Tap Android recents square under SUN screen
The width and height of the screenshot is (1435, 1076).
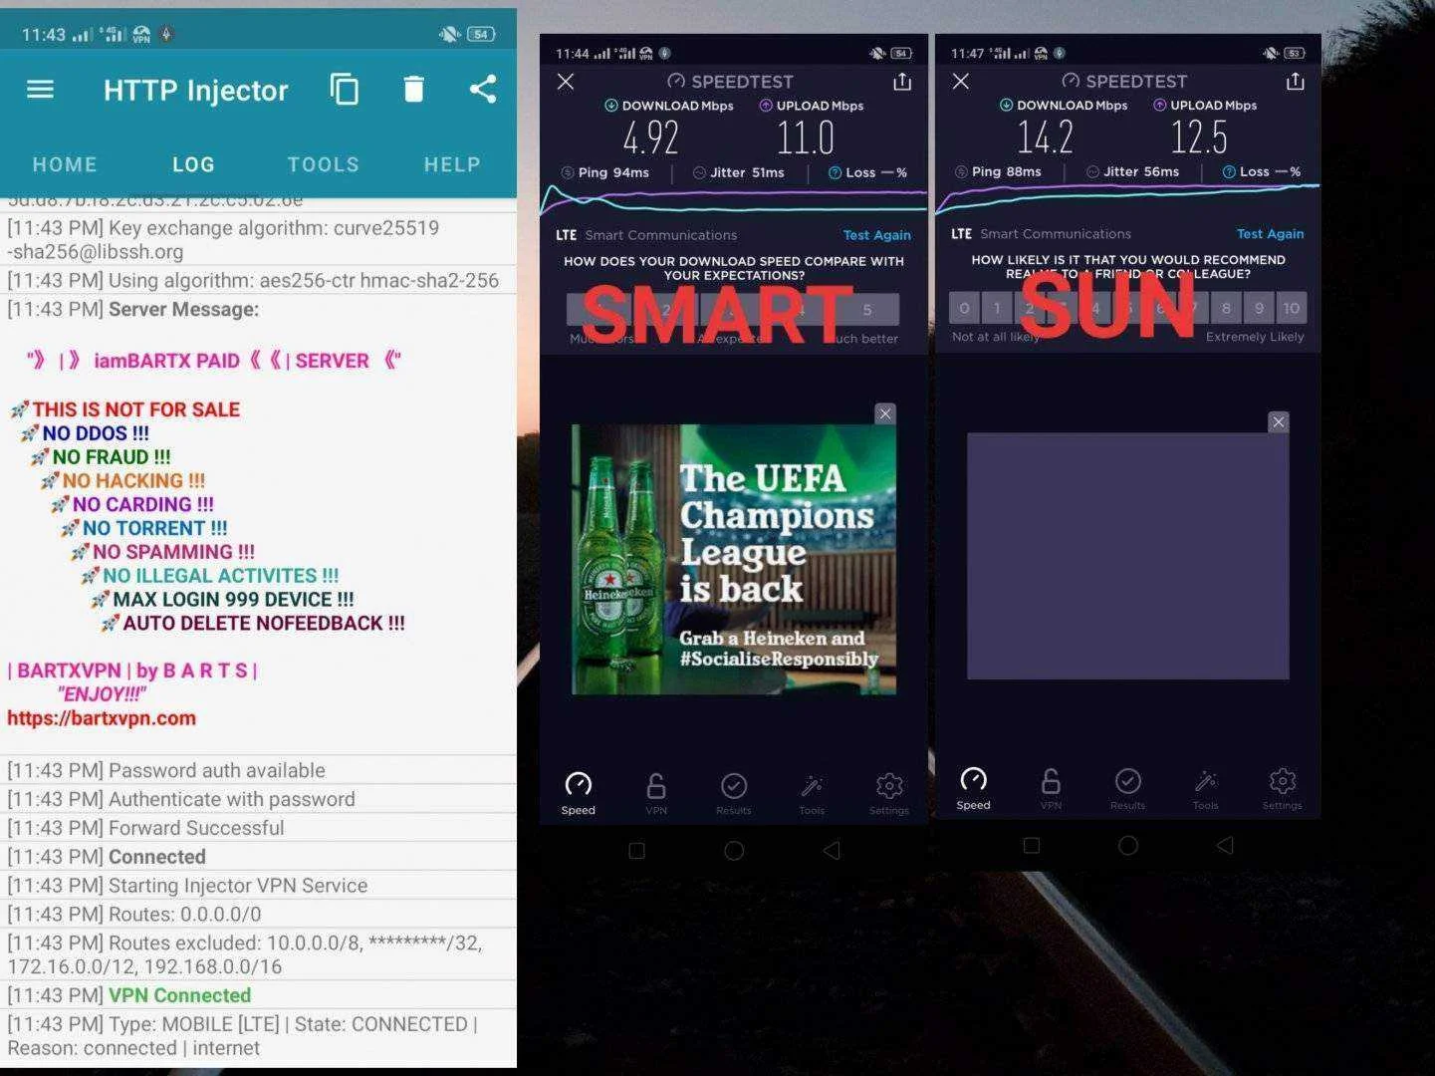tap(1032, 846)
